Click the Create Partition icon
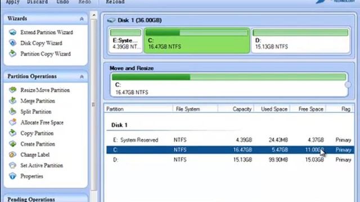The image size is (360, 202). [x=12, y=144]
